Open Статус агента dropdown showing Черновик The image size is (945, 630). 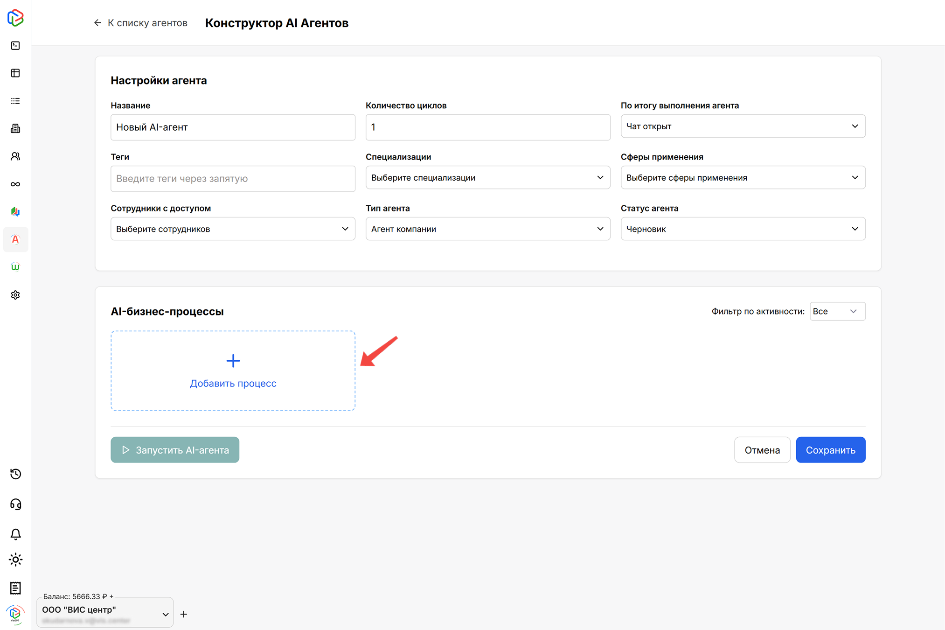[x=743, y=229]
